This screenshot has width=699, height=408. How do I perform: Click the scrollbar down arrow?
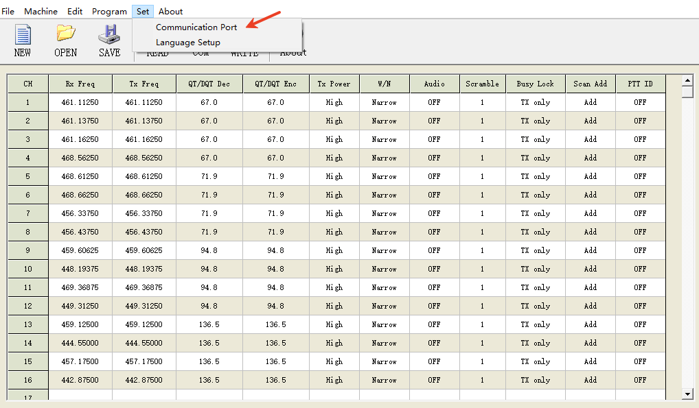688,394
